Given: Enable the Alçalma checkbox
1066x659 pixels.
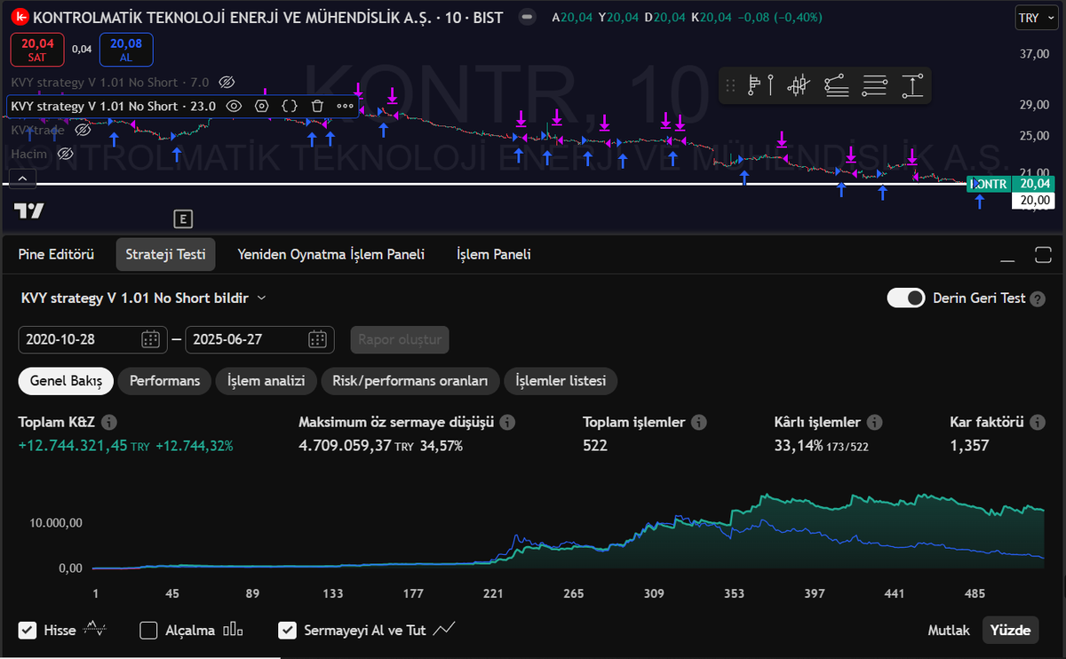Looking at the screenshot, I should [x=149, y=631].
